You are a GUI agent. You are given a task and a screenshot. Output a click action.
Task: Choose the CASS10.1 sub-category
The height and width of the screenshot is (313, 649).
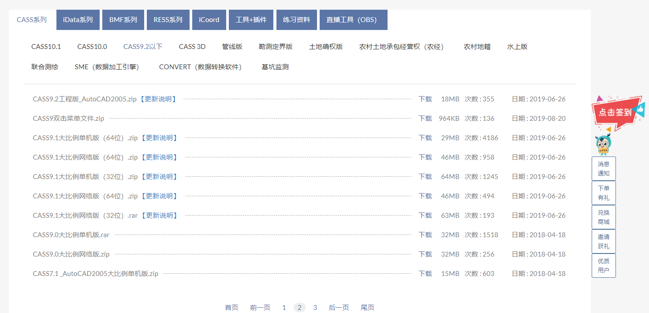click(x=46, y=47)
